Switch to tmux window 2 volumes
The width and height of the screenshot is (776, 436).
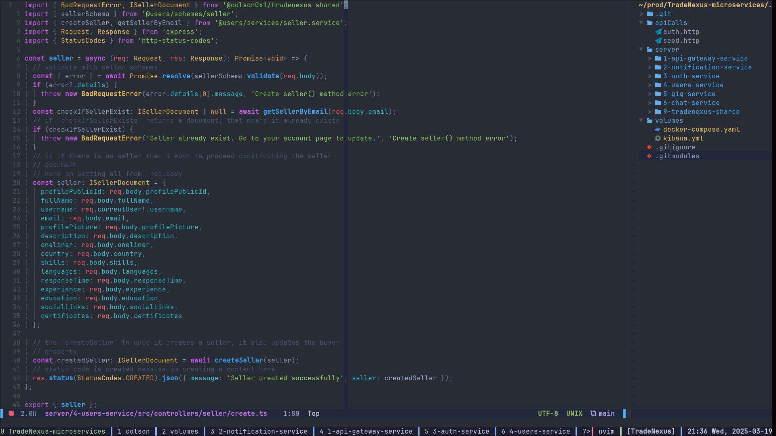point(180,431)
